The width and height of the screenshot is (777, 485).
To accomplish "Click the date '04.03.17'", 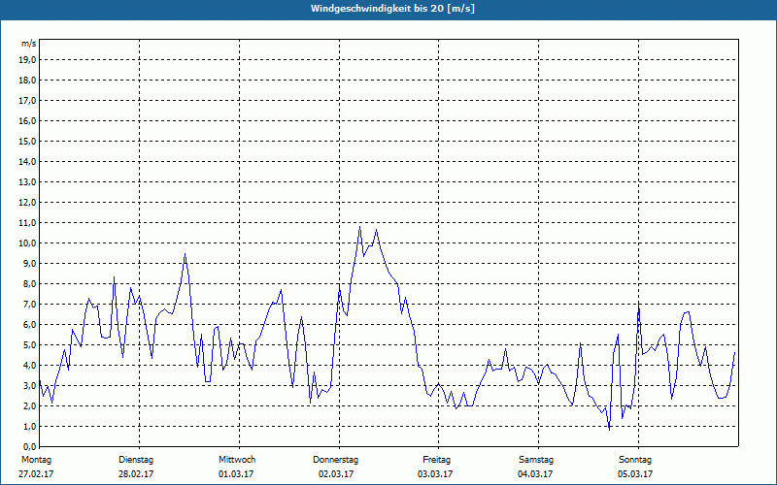I will (x=535, y=474).
